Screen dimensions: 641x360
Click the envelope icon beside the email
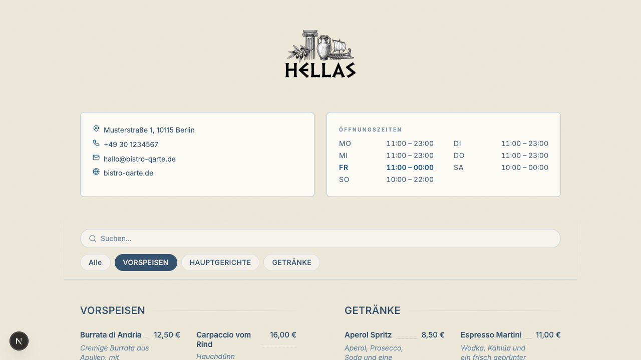click(96, 158)
